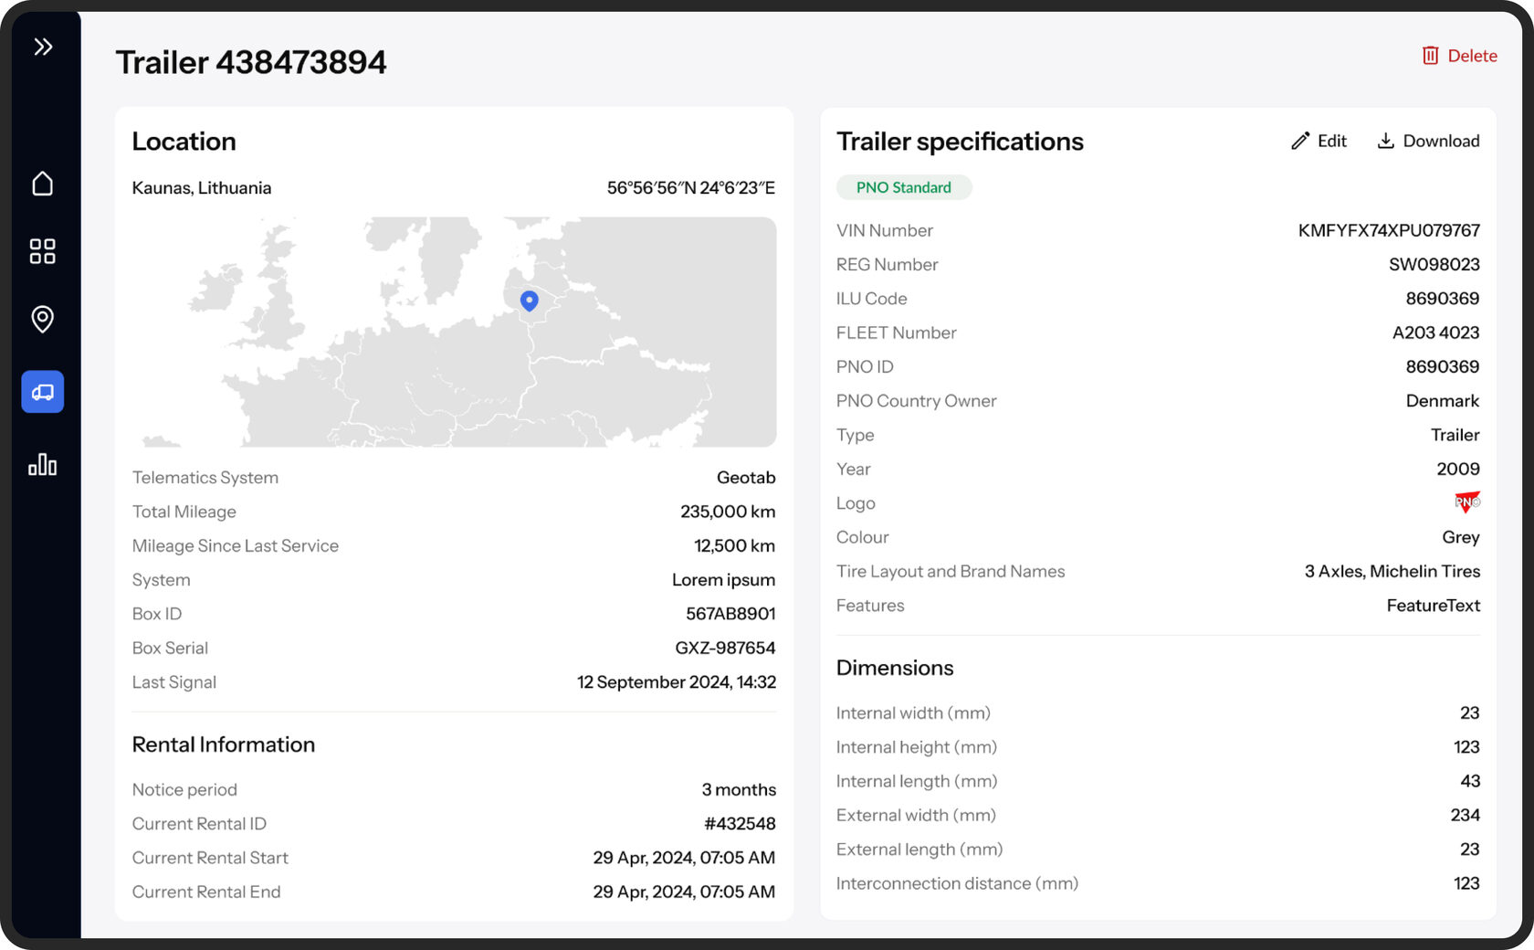1534x950 pixels.
Task: Select the trailer icon in the sidebar
Action: [43, 392]
